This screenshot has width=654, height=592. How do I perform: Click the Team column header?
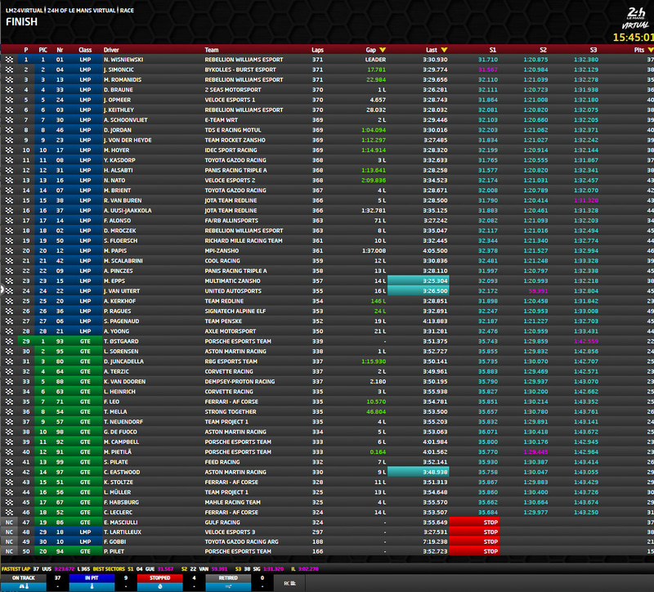pyautogui.click(x=212, y=50)
